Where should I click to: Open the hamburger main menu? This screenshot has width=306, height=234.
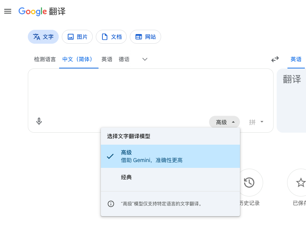[8, 11]
